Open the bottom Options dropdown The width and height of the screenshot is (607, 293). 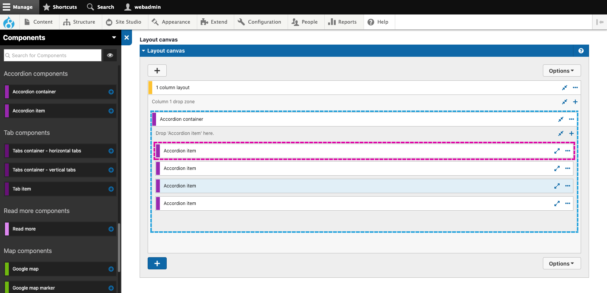pyautogui.click(x=562, y=264)
